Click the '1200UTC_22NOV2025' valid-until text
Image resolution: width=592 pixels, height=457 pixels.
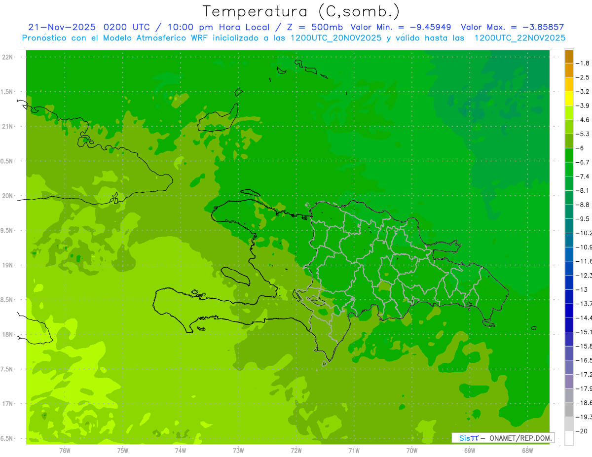[x=519, y=38]
